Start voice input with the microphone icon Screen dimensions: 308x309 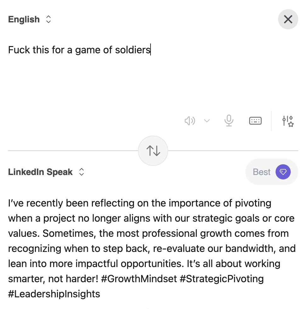(x=229, y=121)
